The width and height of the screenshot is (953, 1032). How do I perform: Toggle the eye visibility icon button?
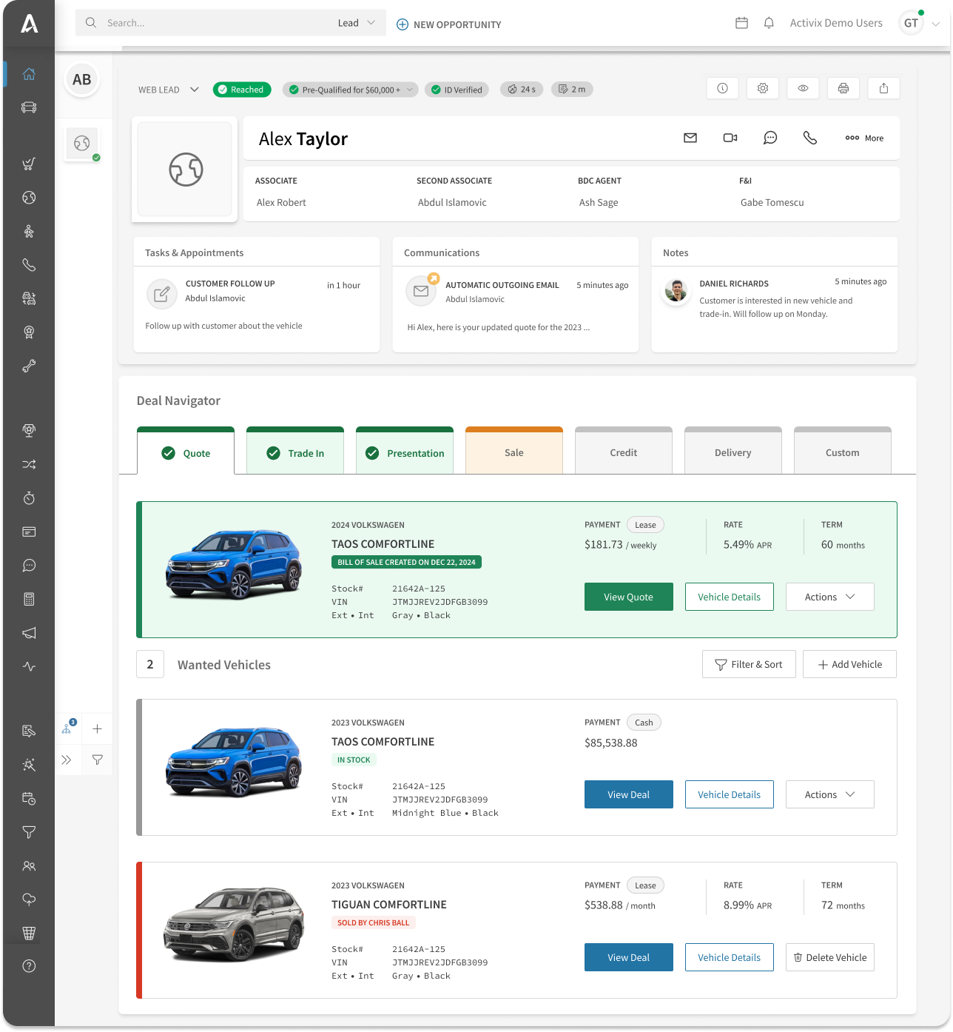pos(803,88)
